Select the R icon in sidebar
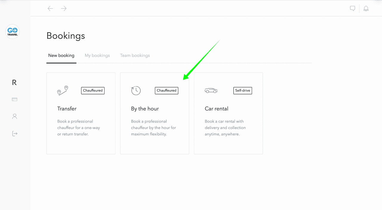Screen dimensions: 382x210 [14, 83]
